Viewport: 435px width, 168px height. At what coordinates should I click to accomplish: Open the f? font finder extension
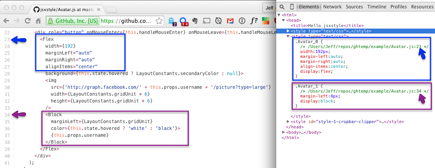click(x=254, y=21)
